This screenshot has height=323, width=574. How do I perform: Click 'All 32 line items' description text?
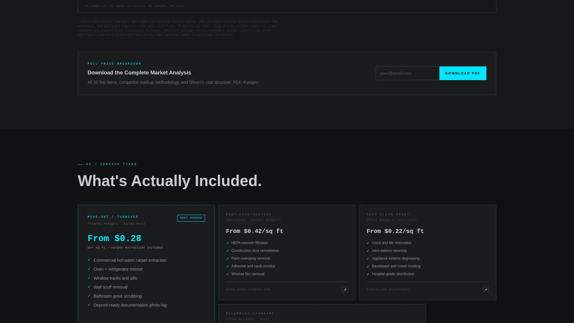coord(173,82)
